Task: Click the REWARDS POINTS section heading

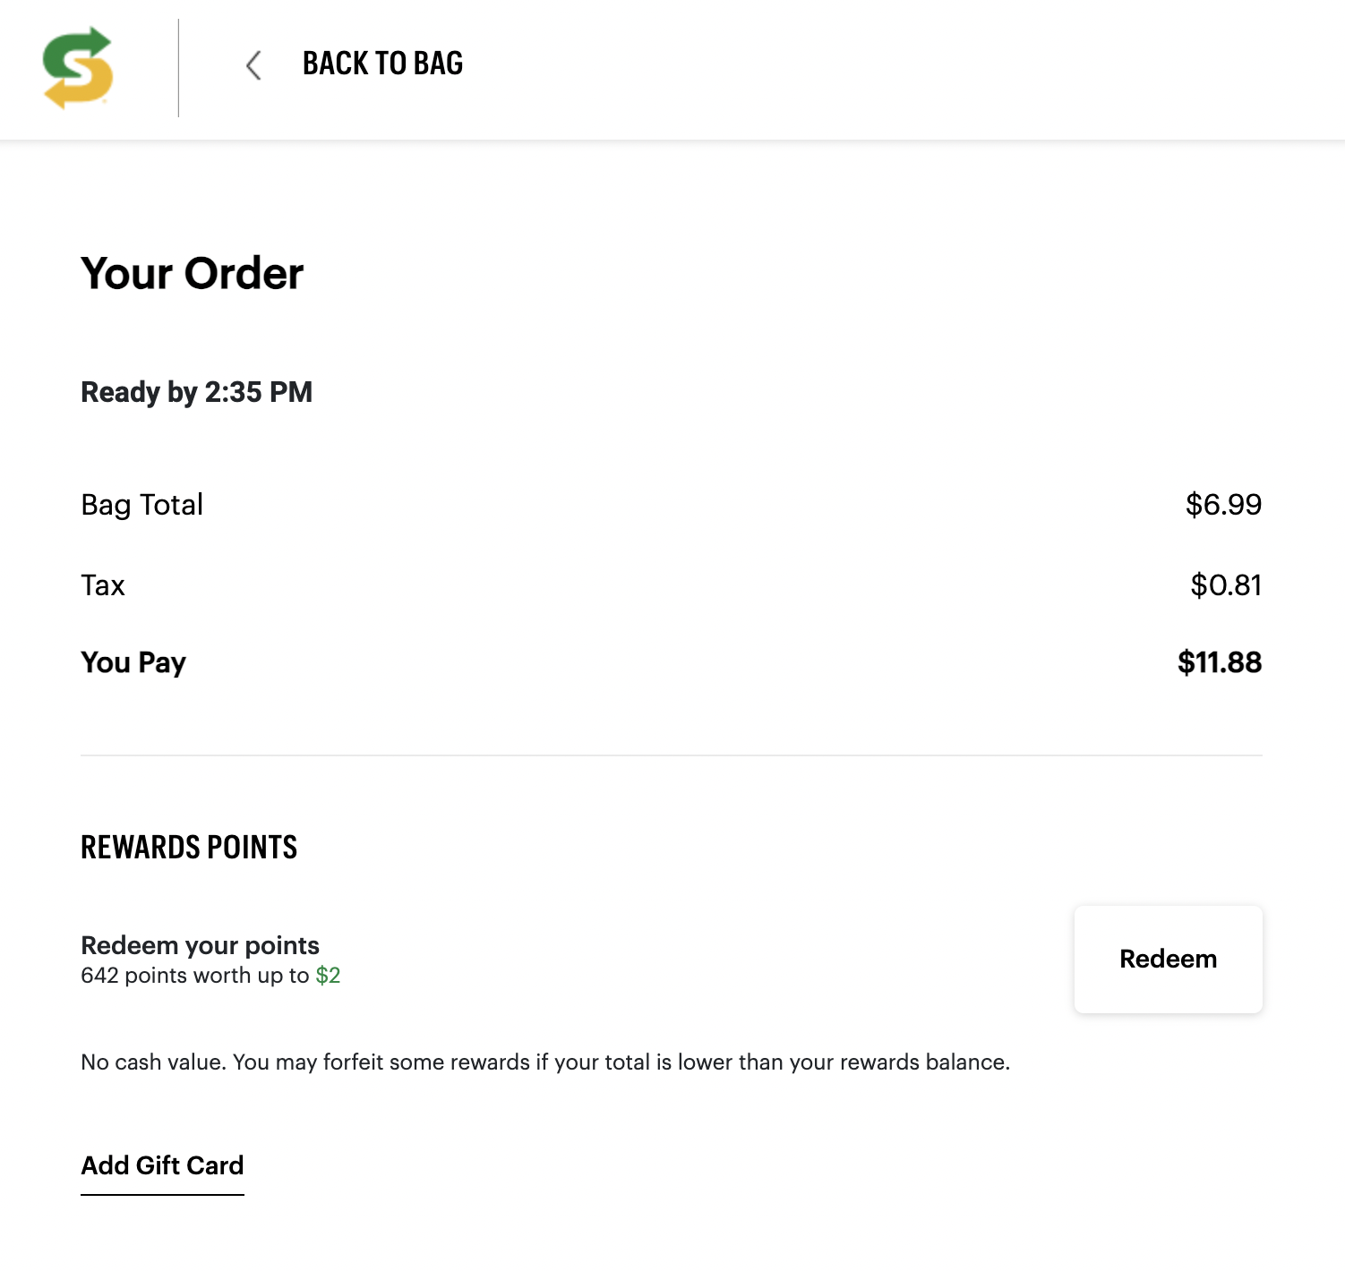Action: [x=189, y=848]
